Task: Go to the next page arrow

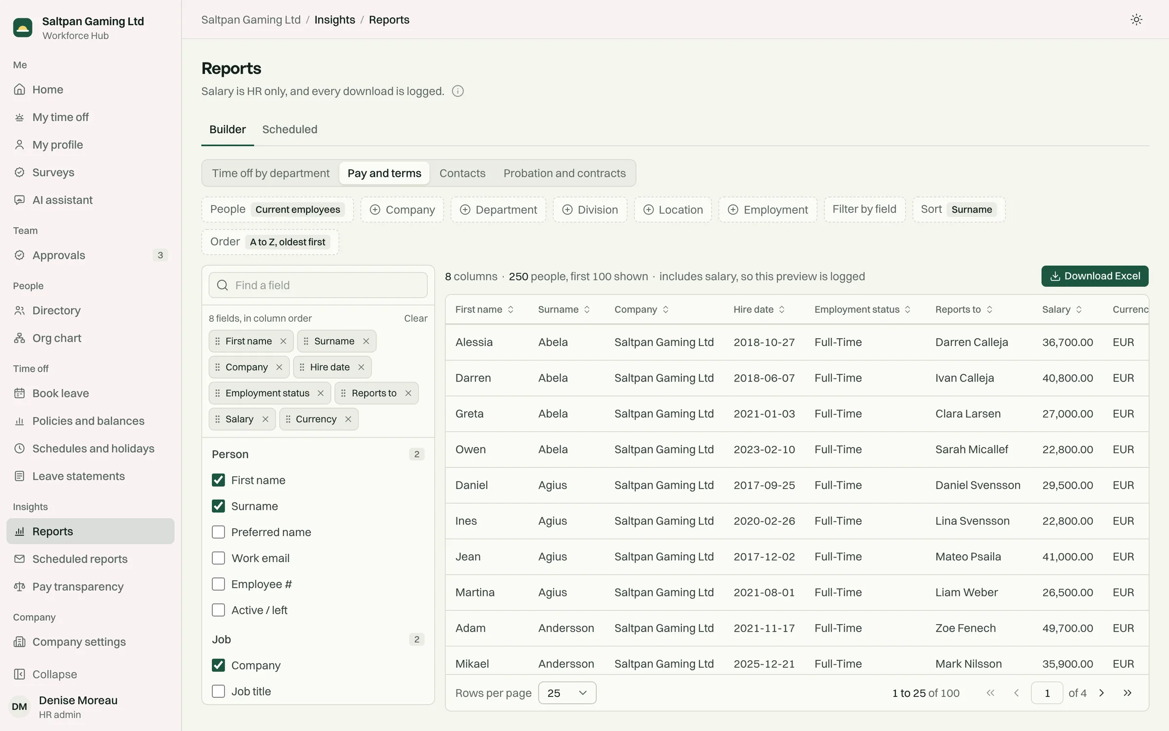Action: coord(1101,693)
